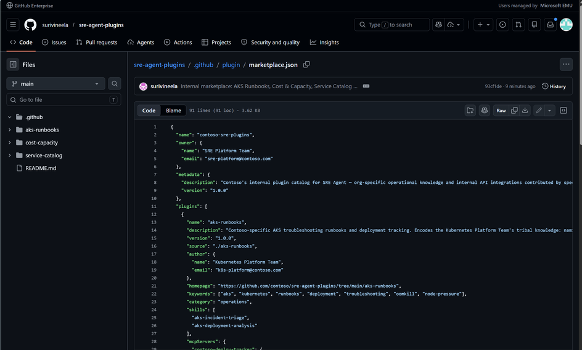The height and width of the screenshot is (350, 582).
Task: Open the global navigation hamburger menu
Action: (13, 25)
